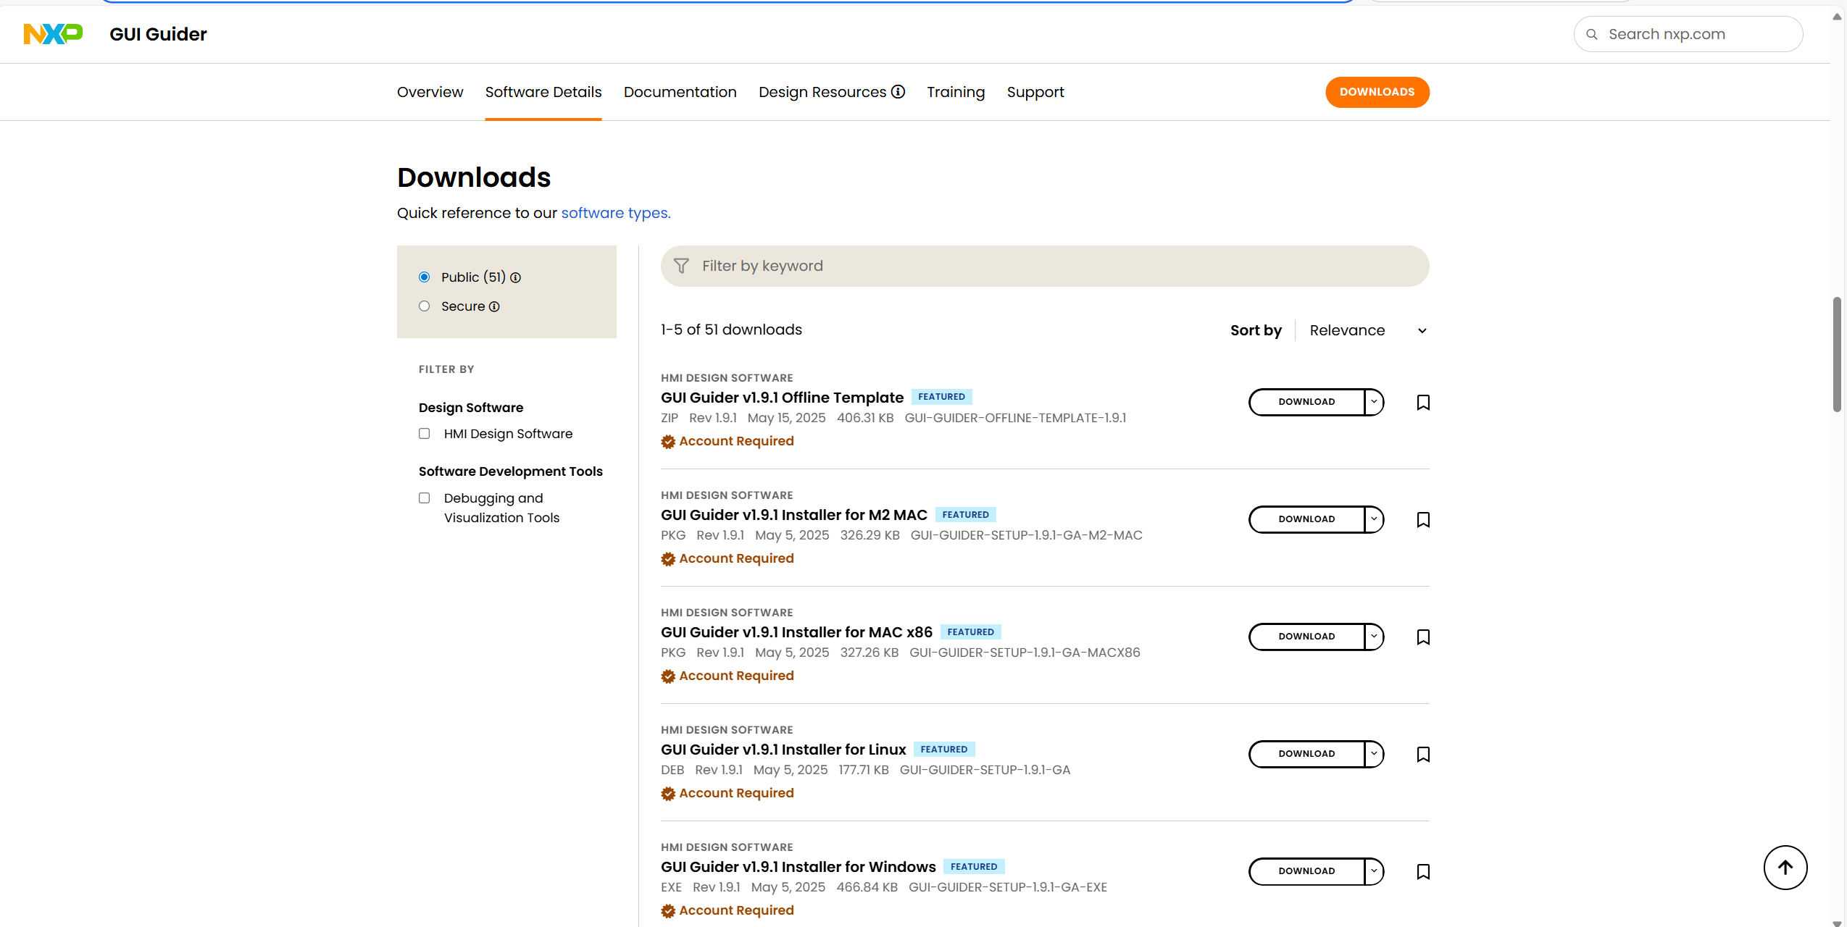Click the Account Required badge icon for M2 MAC installer

pyautogui.click(x=668, y=559)
